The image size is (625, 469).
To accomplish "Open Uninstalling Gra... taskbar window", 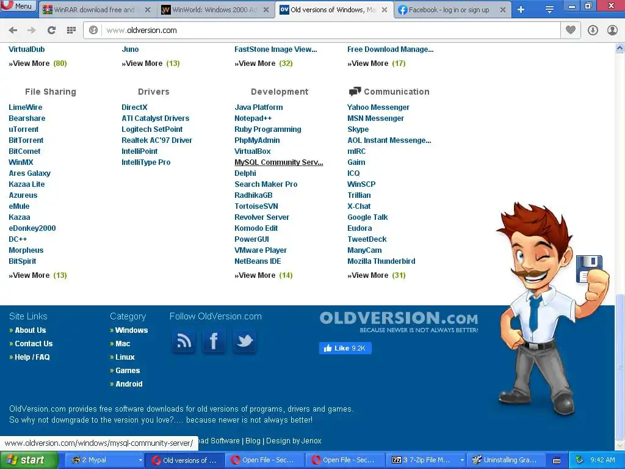I will coord(505,460).
